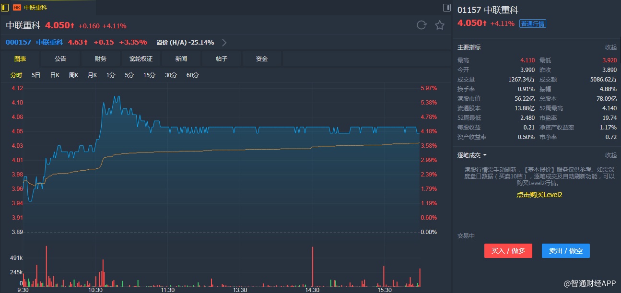The image size is (621, 293).
Task: Collapse the 逐笔成交 section via 收起
Action: 610,155
